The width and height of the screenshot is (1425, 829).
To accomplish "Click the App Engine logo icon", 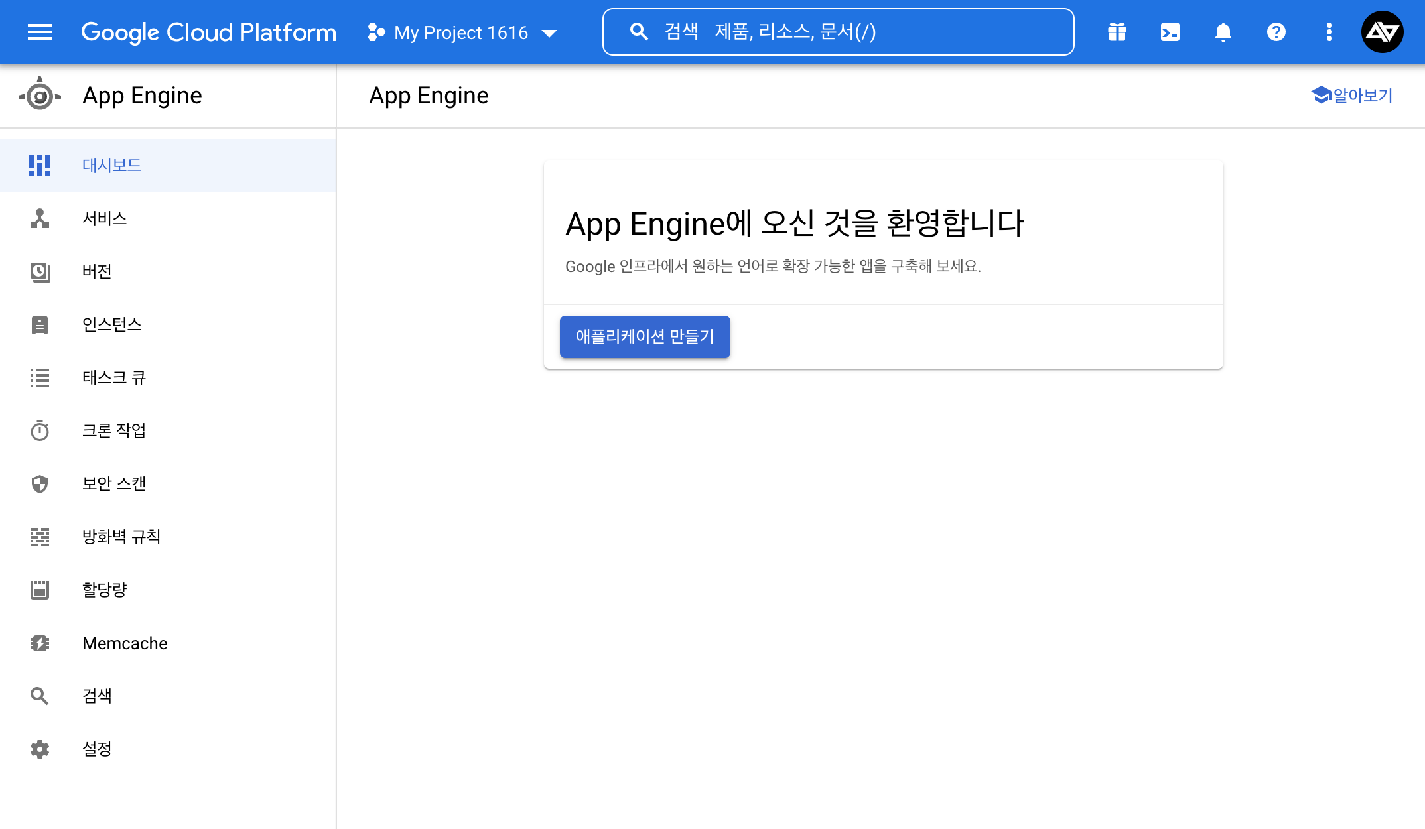I will pos(40,96).
